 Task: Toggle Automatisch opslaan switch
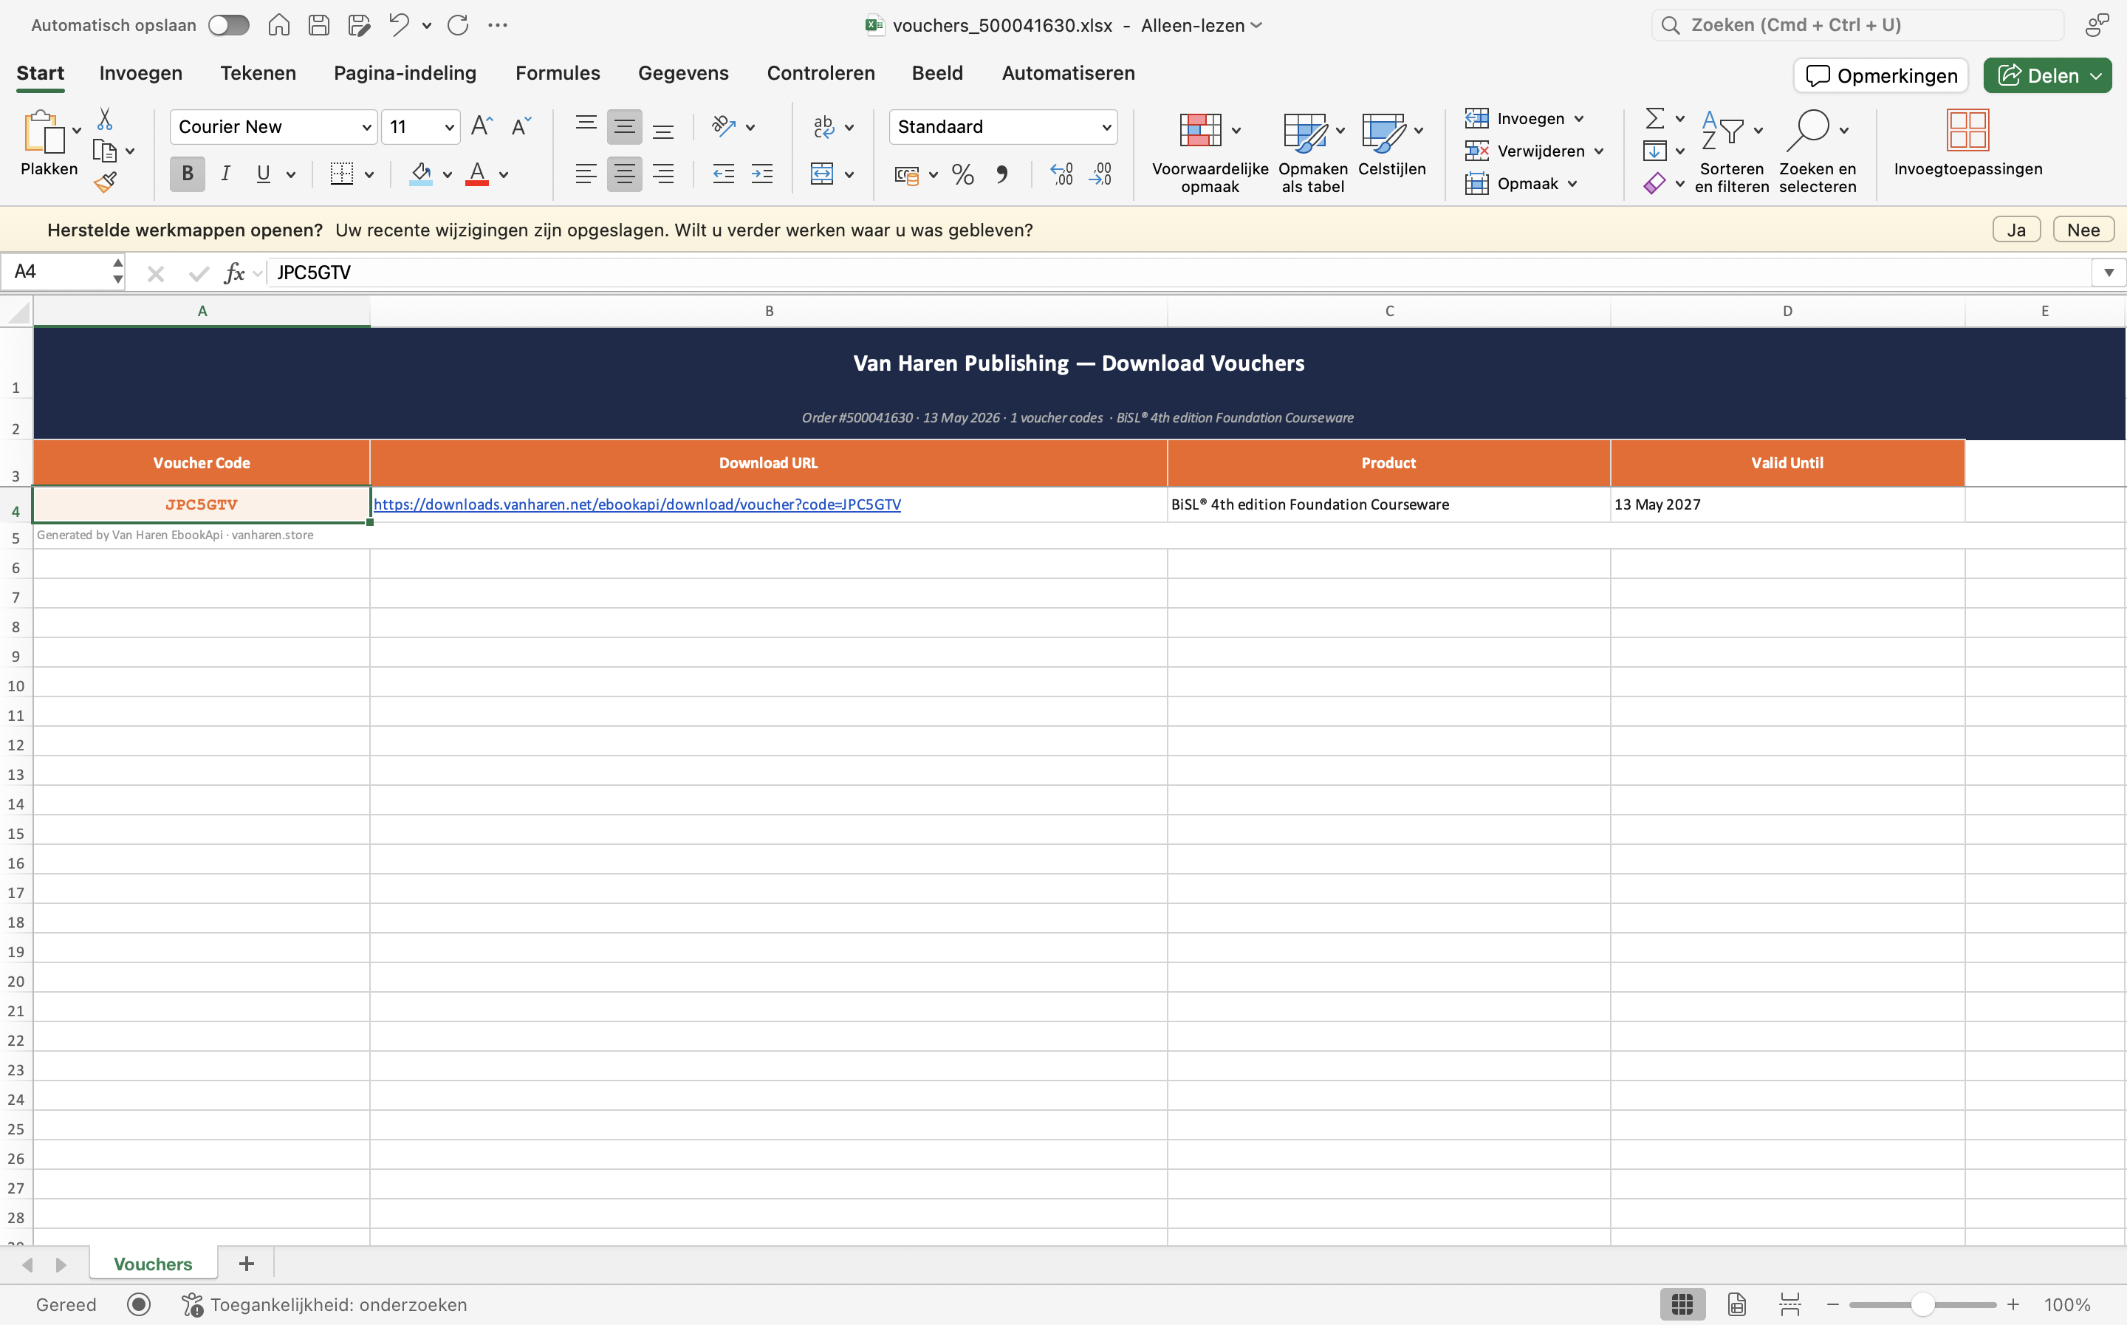point(229,24)
